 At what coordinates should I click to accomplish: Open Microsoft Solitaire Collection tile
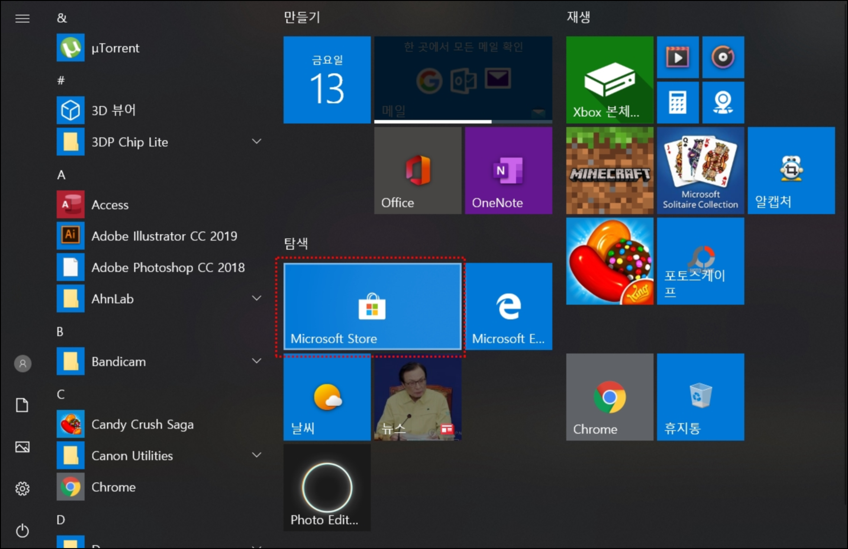pyautogui.click(x=701, y=170)
